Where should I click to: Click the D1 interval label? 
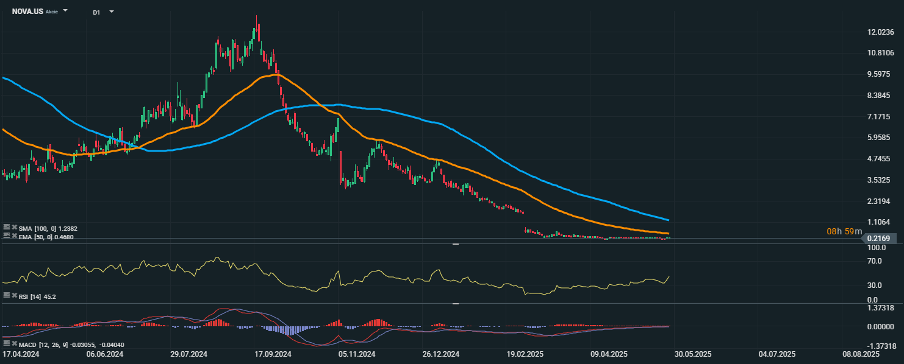96,12
